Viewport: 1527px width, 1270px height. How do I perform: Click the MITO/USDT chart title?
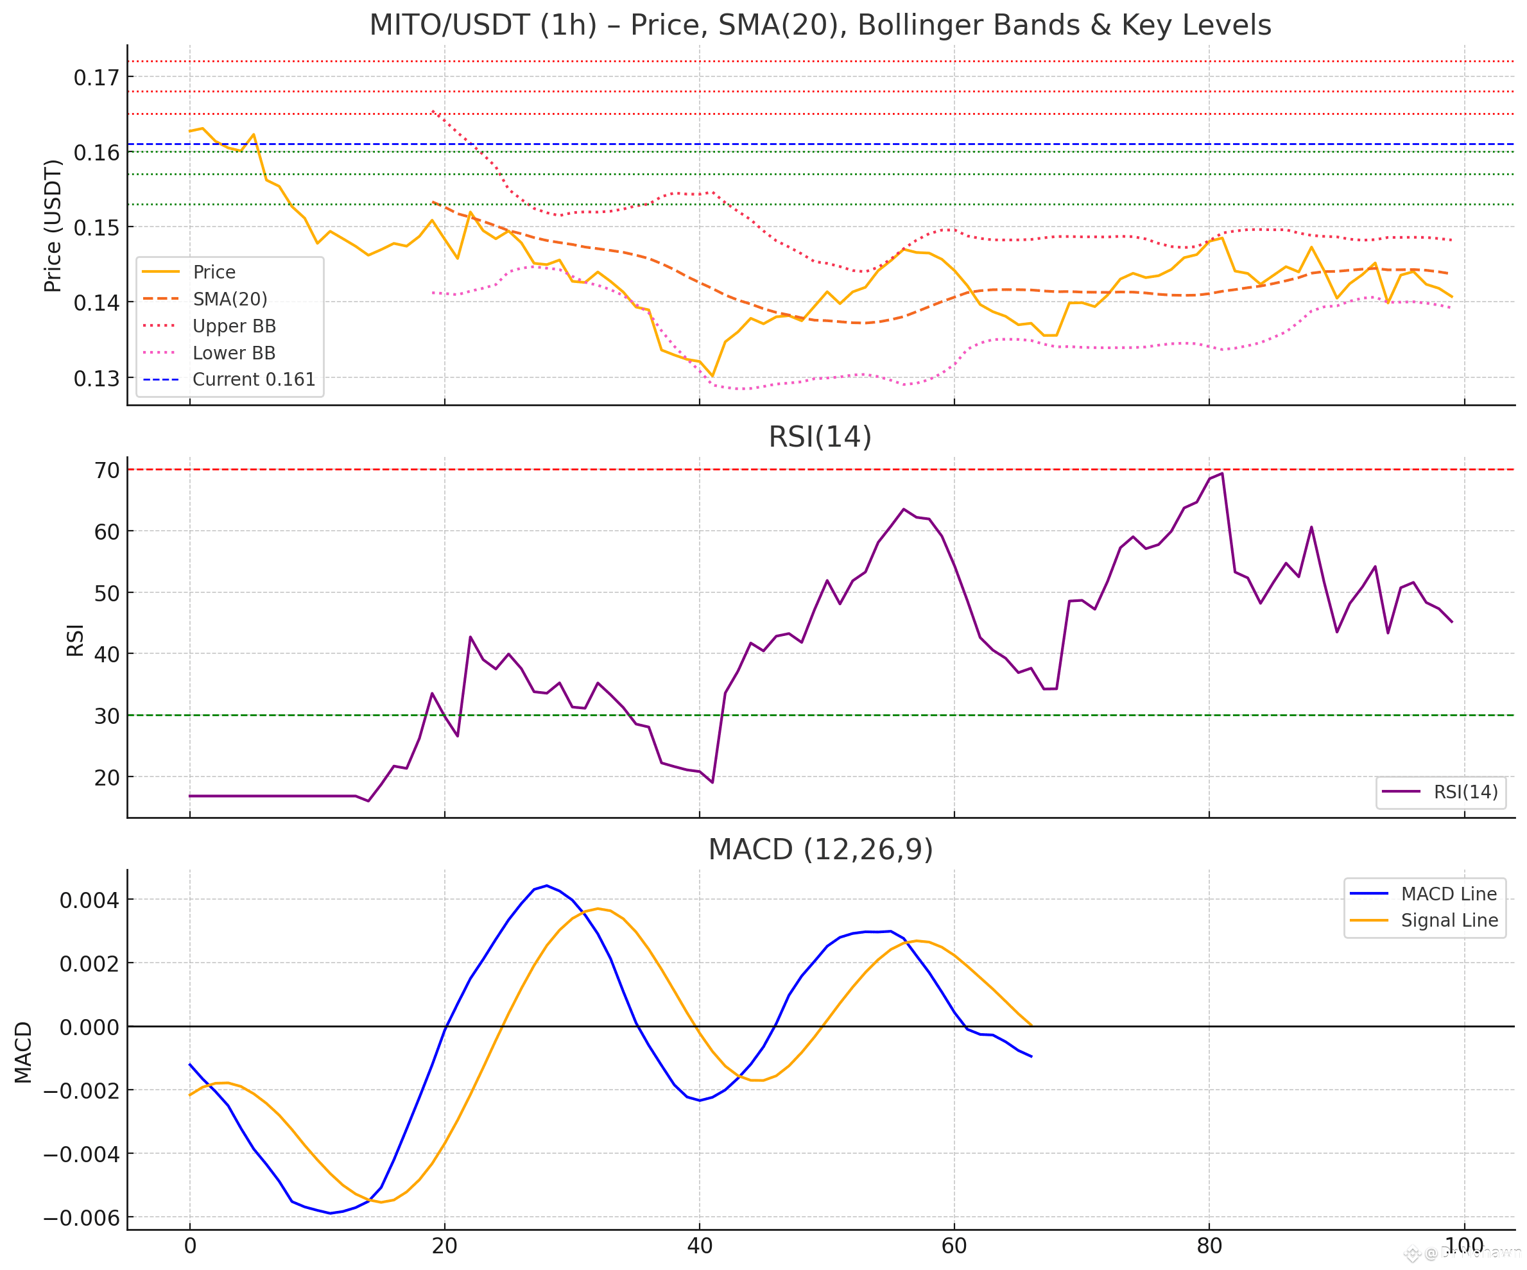(x=820, y=26)
